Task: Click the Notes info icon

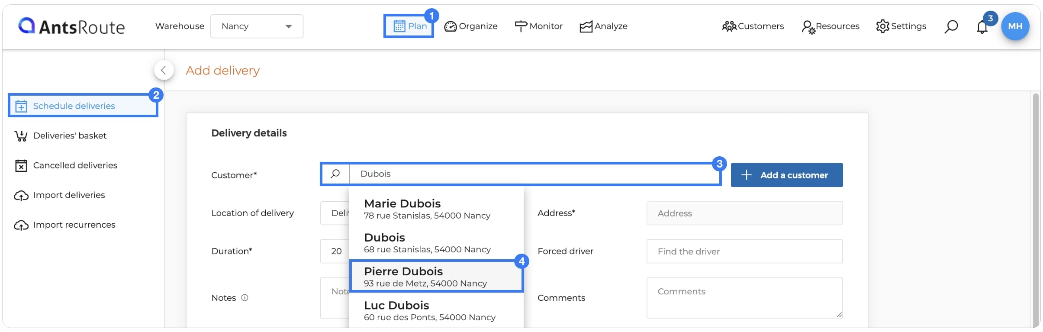Action: coord(245,298)
